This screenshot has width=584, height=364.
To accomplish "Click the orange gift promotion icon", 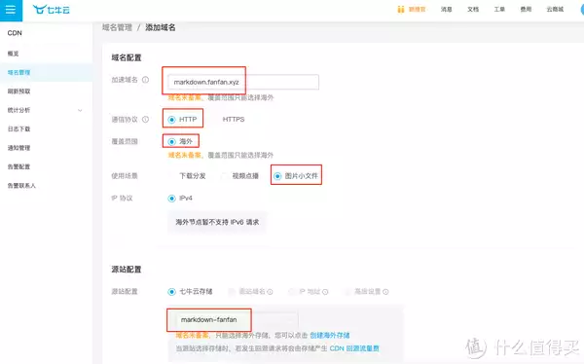I will (x=401, y=10).
